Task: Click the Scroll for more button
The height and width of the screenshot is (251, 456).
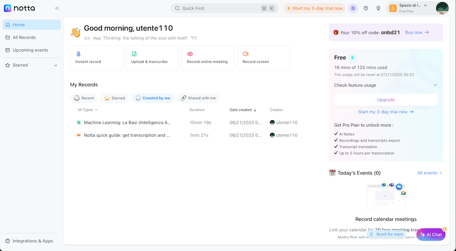Action: pos(386,234)
